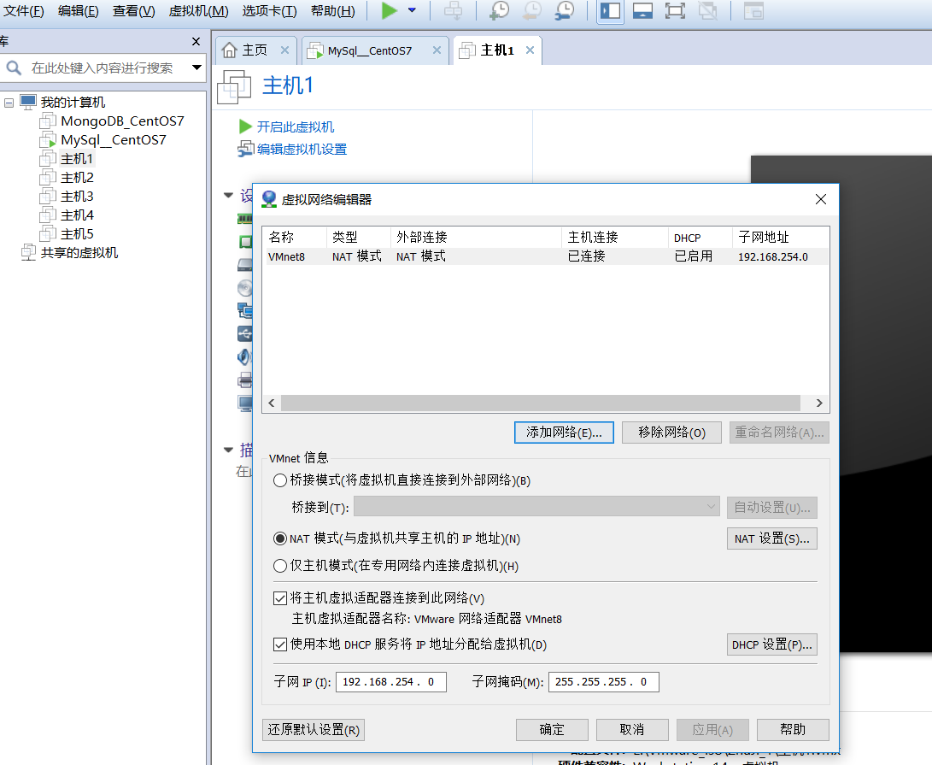This screenshot has width=932, height=765.
Task: Open the power options dropdown arrow
Action: pos(412,12)
